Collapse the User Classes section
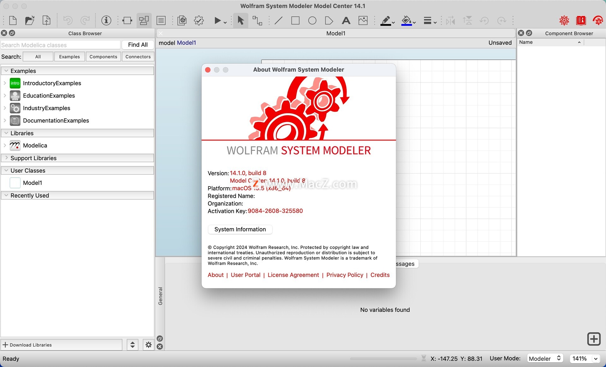 click(x=6, y=170)
